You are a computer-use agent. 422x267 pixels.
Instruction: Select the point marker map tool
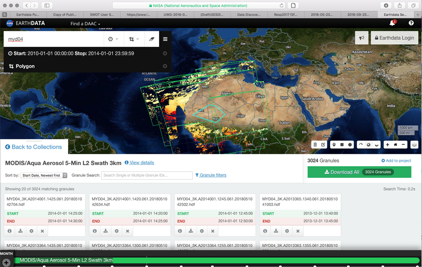(x=334, y=144)
